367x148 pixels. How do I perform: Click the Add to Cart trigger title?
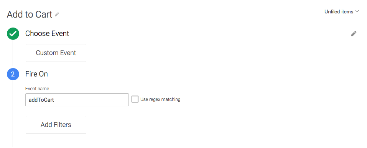(30, 15)
